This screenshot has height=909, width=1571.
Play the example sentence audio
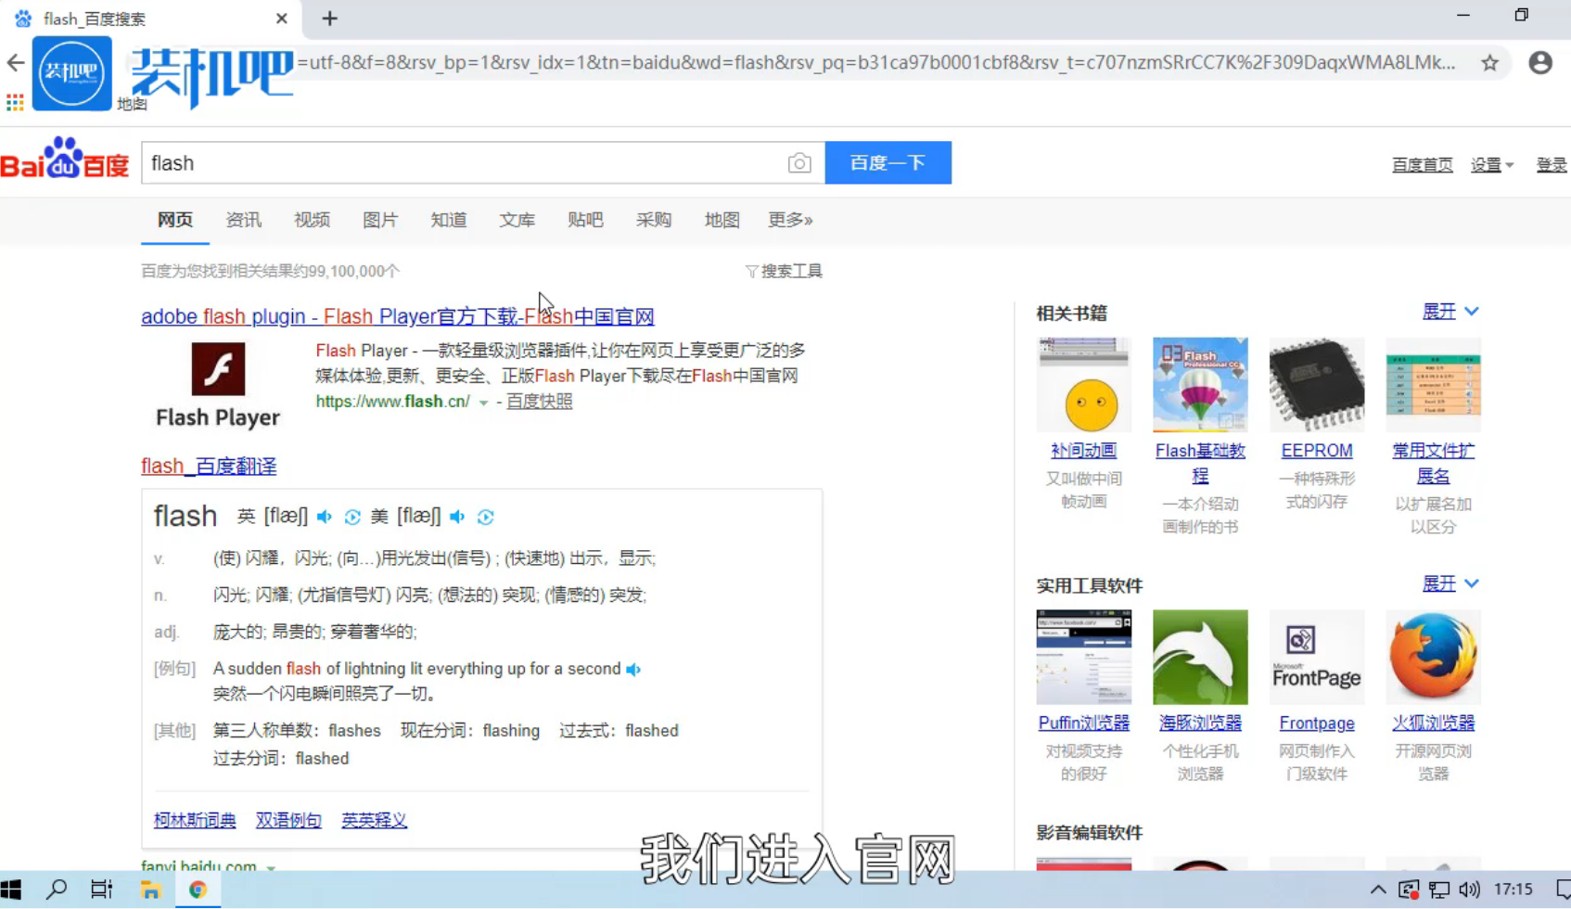[x=633, y=670]
